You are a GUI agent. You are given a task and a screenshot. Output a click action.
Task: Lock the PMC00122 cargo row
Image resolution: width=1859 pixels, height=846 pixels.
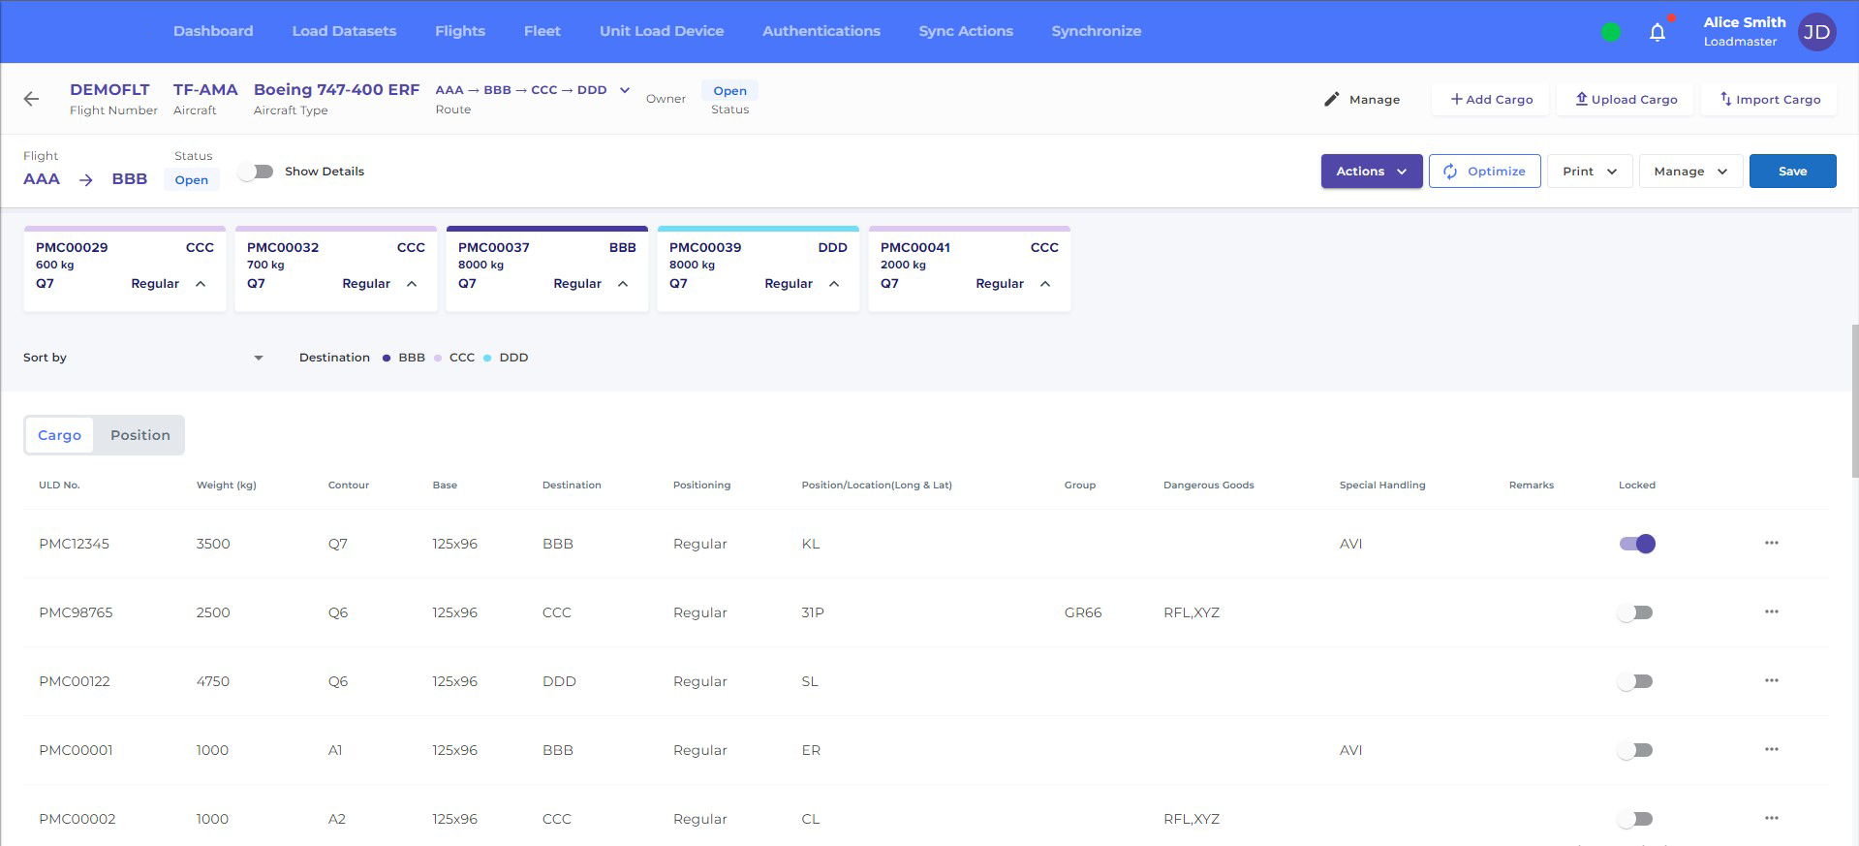tap(1635, 681)
